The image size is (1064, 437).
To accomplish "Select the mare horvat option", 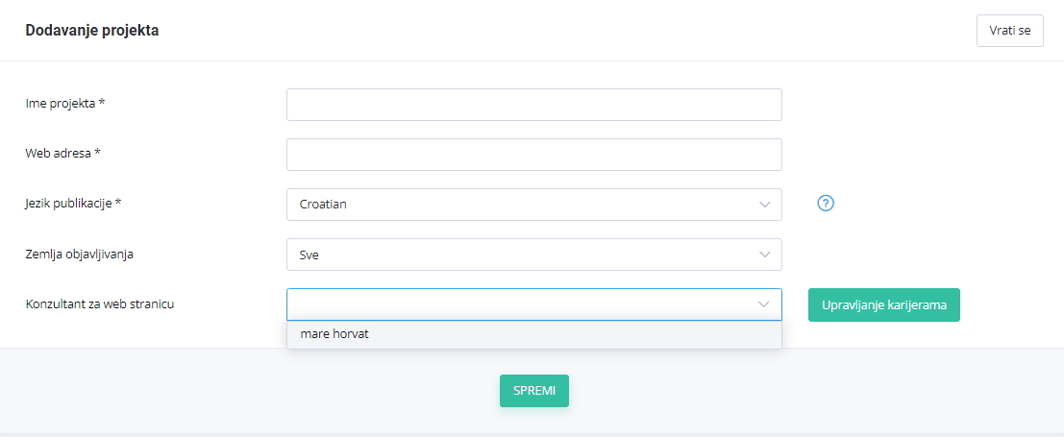I will 334,334.
